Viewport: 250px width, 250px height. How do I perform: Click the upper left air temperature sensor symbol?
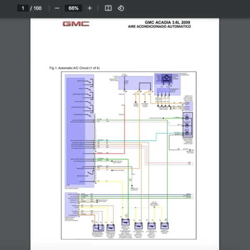point(152,226)
